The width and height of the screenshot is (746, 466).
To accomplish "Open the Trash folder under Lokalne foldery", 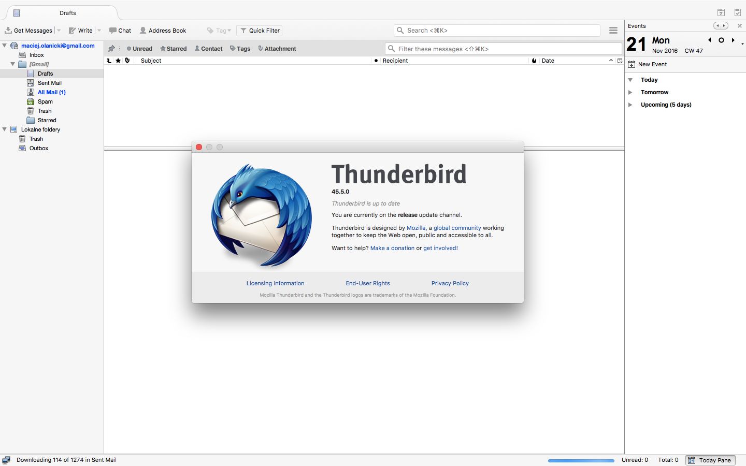I will click(36, 139).
